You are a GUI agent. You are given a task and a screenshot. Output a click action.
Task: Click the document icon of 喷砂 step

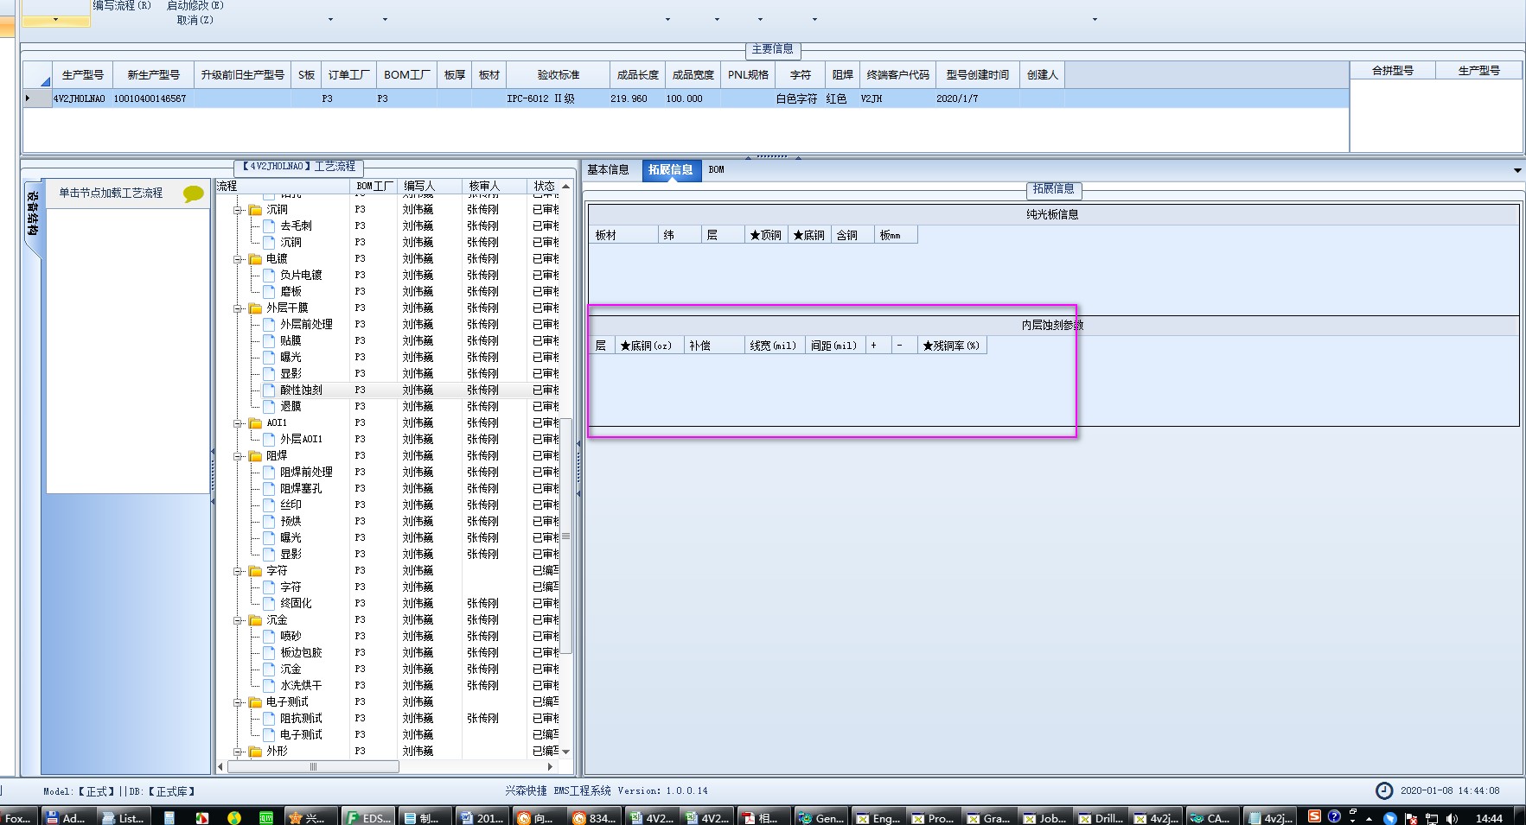(269, 636)
